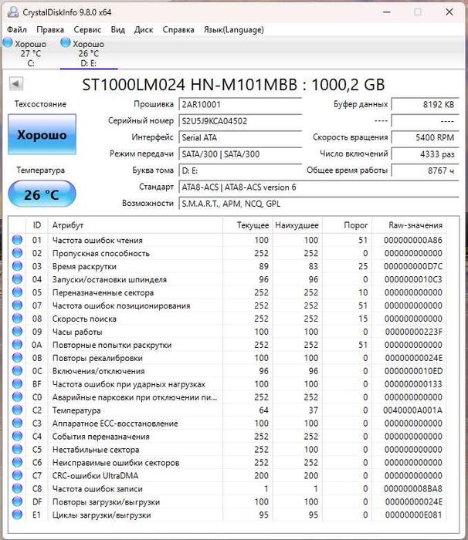Click the Наихудшее column header
468x540 pixels.
297,225
